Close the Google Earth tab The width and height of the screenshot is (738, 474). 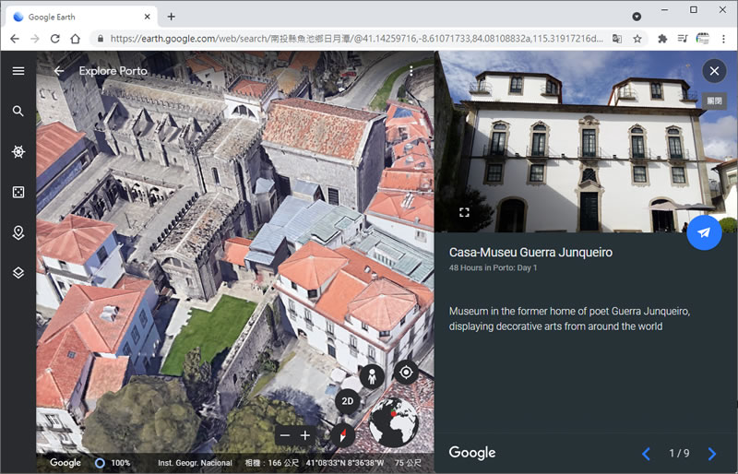coord(148,17)
